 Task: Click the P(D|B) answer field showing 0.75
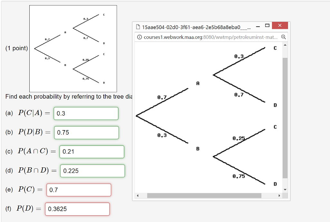[x=86, y=132]
